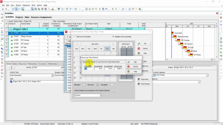Select the Global radio button in Calendars window
The image size is (223, 125).
click(68, 37)
